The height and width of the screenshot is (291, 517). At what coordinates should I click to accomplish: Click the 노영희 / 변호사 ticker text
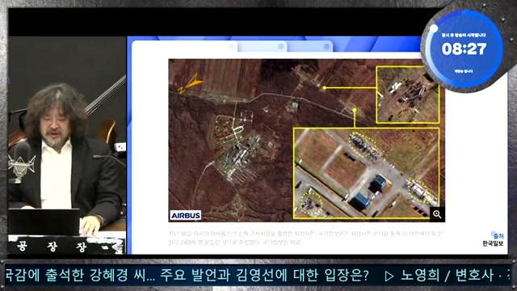click(448, 276)
